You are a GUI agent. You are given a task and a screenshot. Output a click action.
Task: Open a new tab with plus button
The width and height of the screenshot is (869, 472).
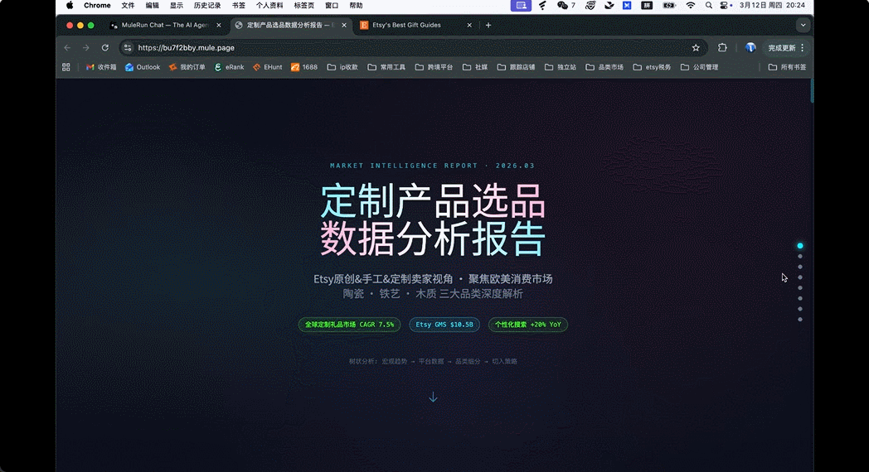[488, 25]
